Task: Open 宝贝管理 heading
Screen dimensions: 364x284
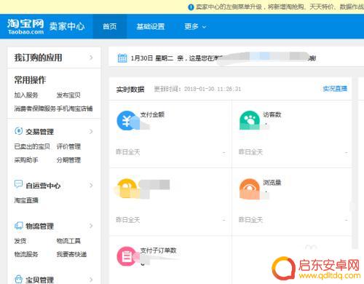Action: tap(39, 280)
